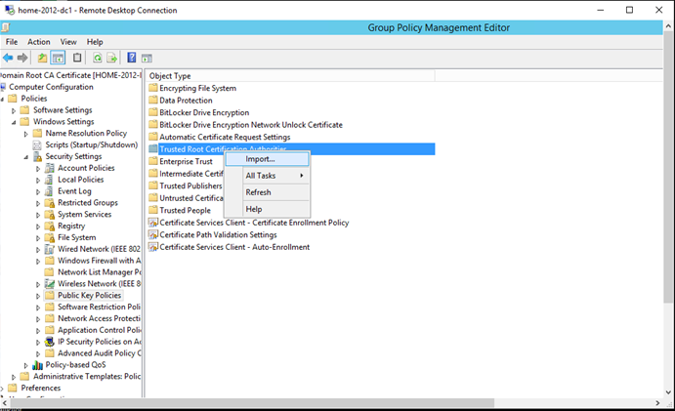Click the Security Settings lock icon
The height and width of the screenshot is (411, 675).
(x=38, y=156)
